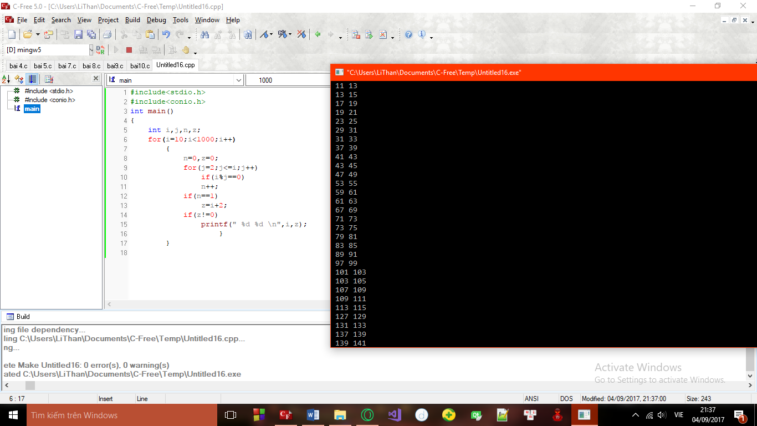
Task: Save the file with the floppy disk icon
Action: tap(78, 34)
